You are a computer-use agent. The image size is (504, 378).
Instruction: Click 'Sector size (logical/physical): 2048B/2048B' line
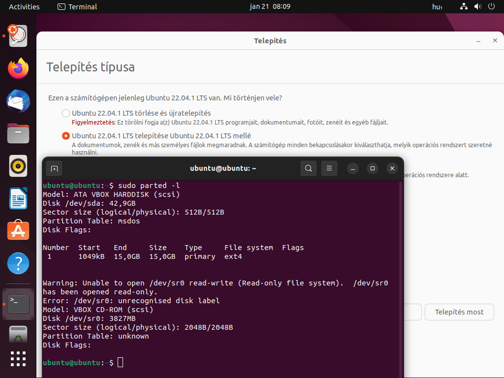[x=138, y=327]
